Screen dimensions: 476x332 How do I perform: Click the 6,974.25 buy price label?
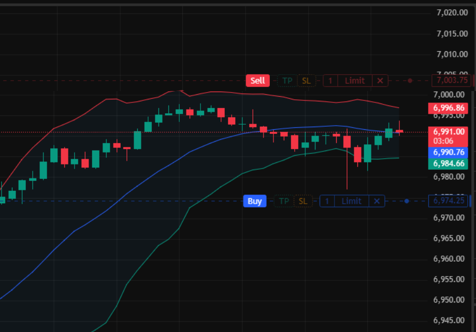pyautogui.click(x=449, y=201)
